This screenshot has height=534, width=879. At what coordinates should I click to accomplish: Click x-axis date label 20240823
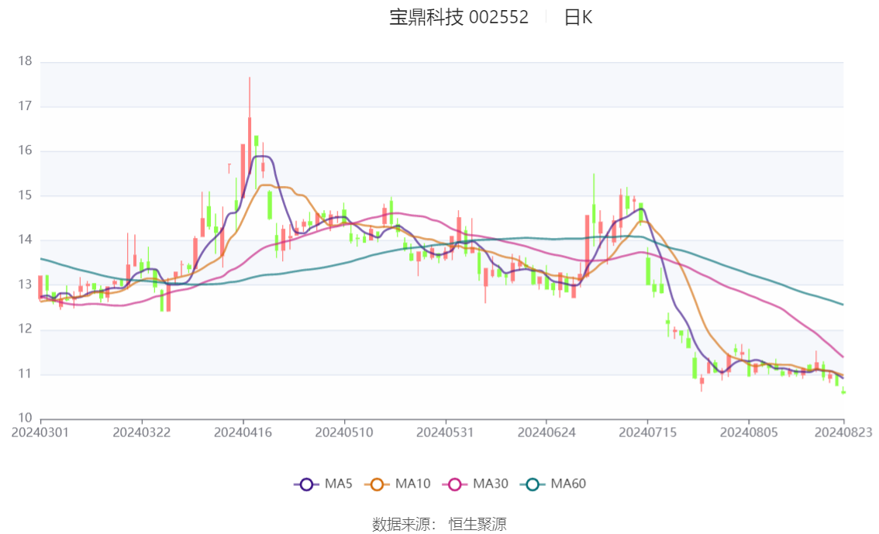(x=843, y=432)
